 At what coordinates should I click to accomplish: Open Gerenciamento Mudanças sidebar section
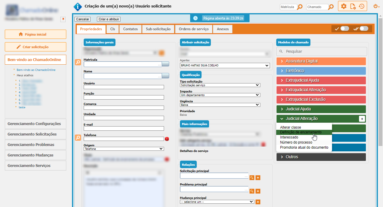point(36,155)
